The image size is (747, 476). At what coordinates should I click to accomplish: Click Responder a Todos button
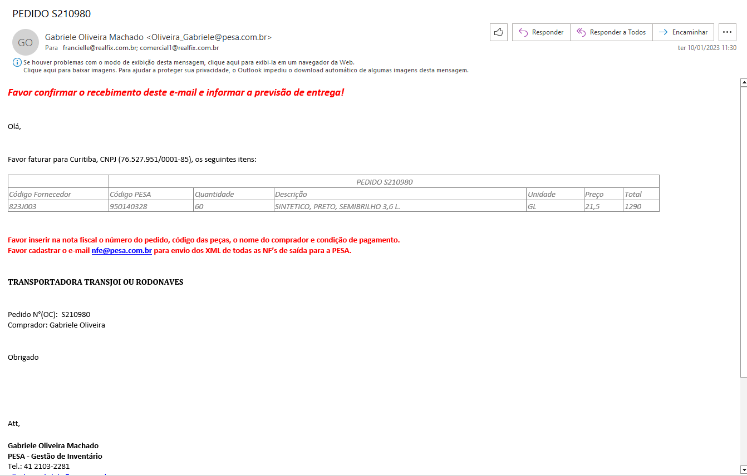pos(611,32)
